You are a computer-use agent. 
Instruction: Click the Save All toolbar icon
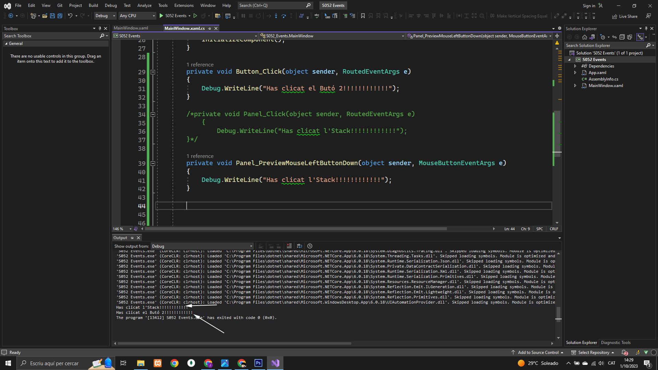60,16
